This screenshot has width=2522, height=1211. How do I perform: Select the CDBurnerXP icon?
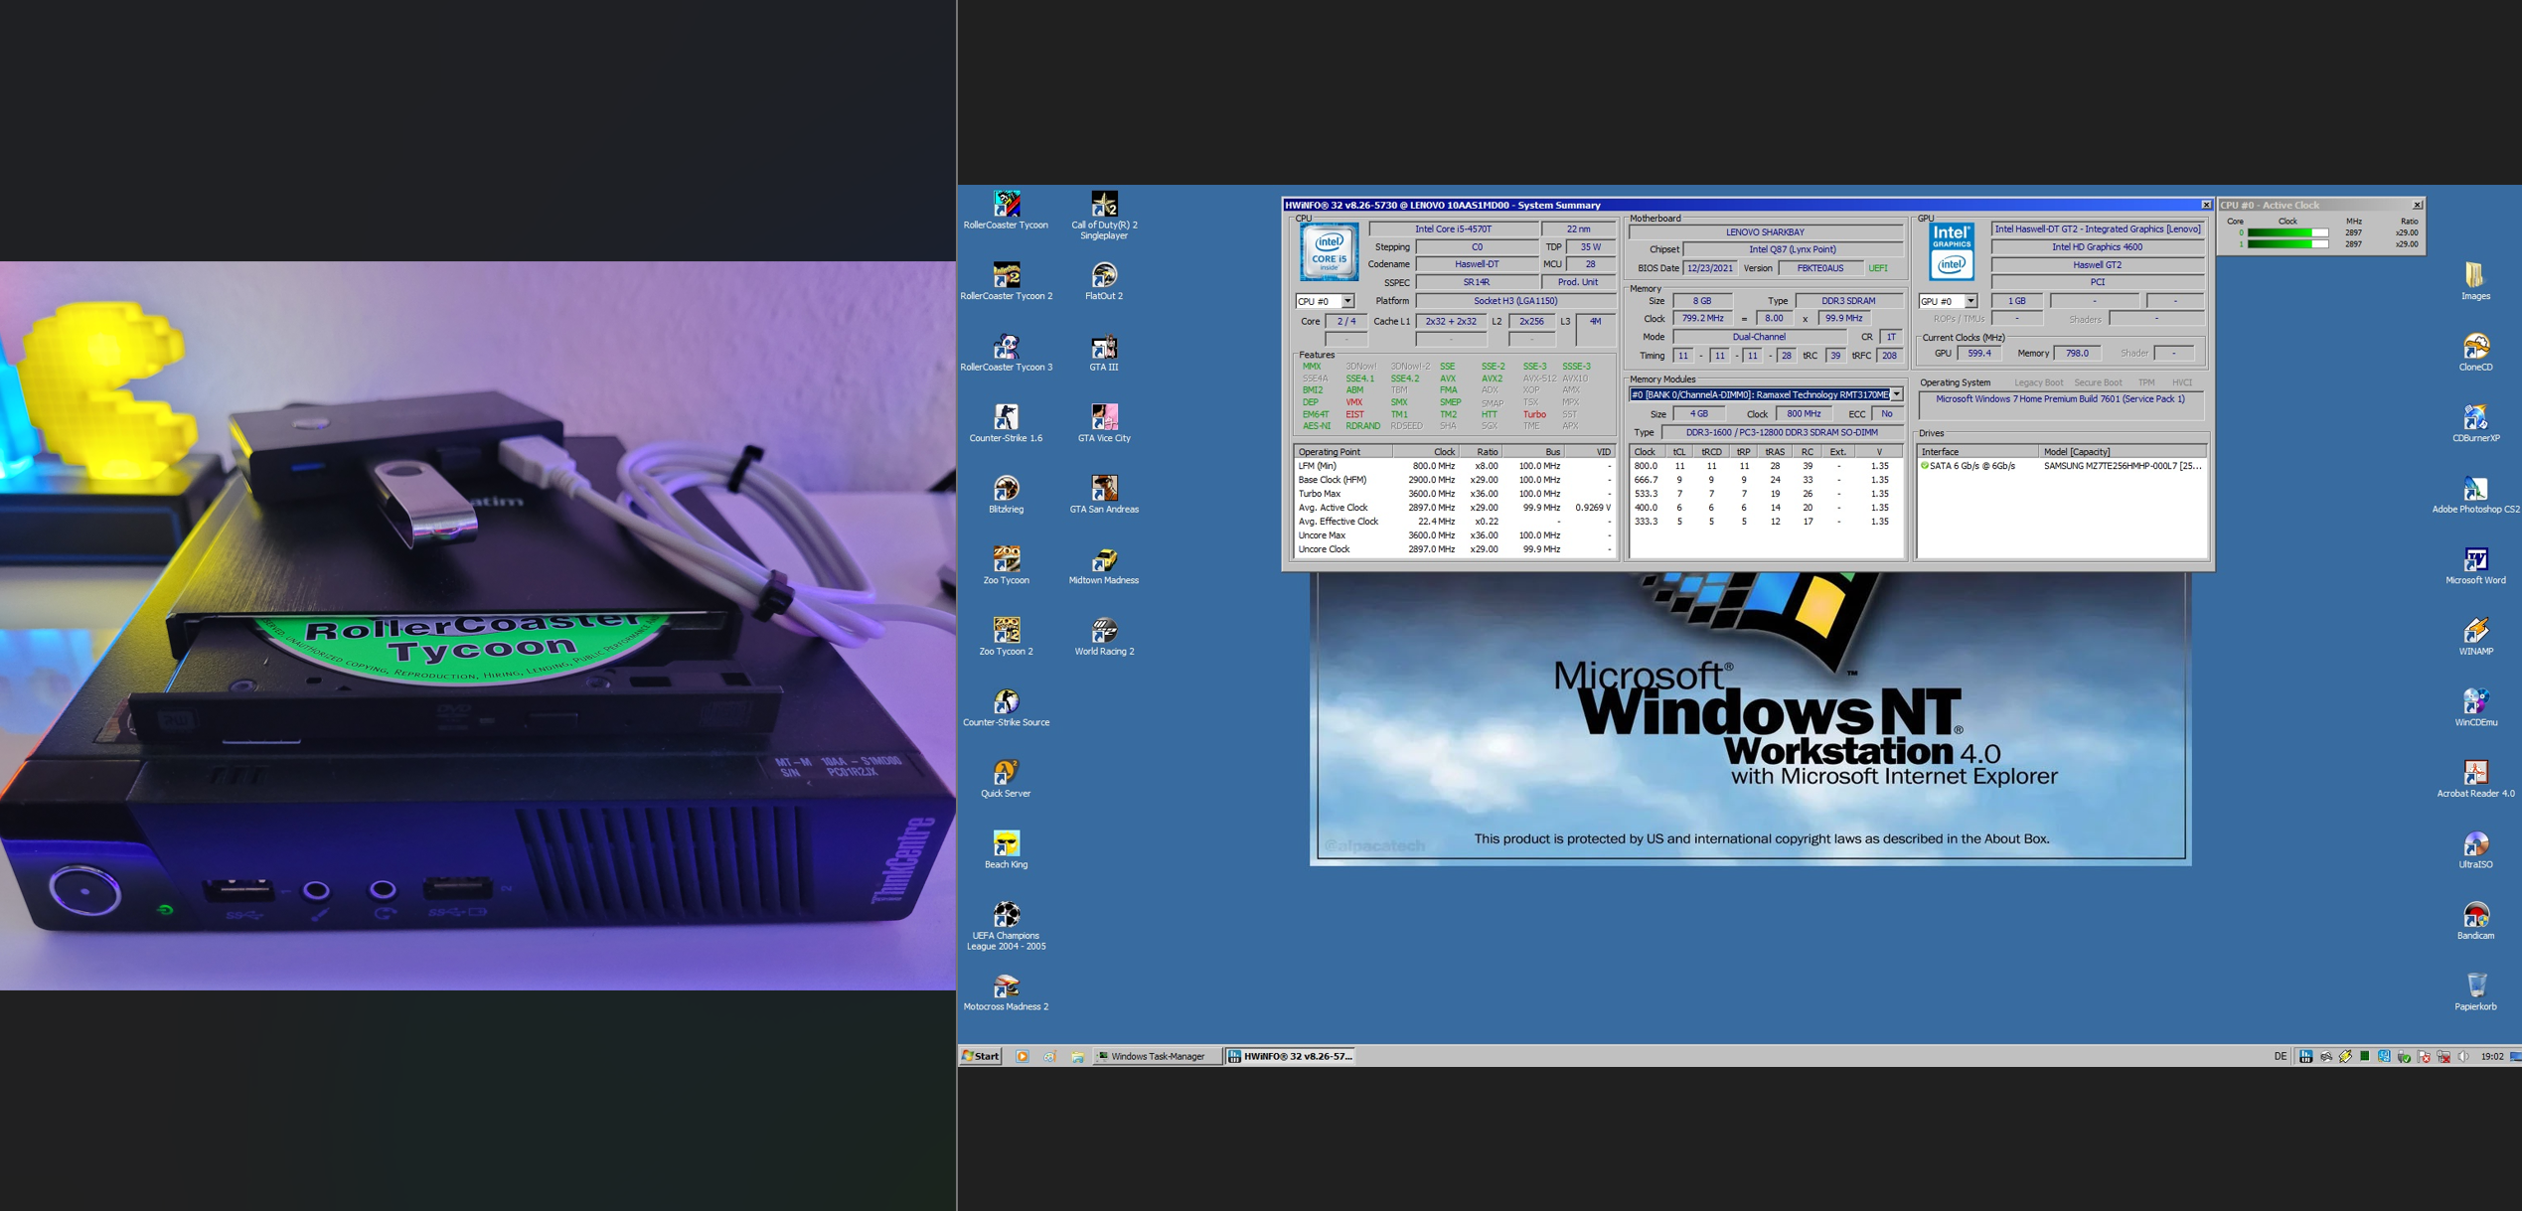point(2475,423)
